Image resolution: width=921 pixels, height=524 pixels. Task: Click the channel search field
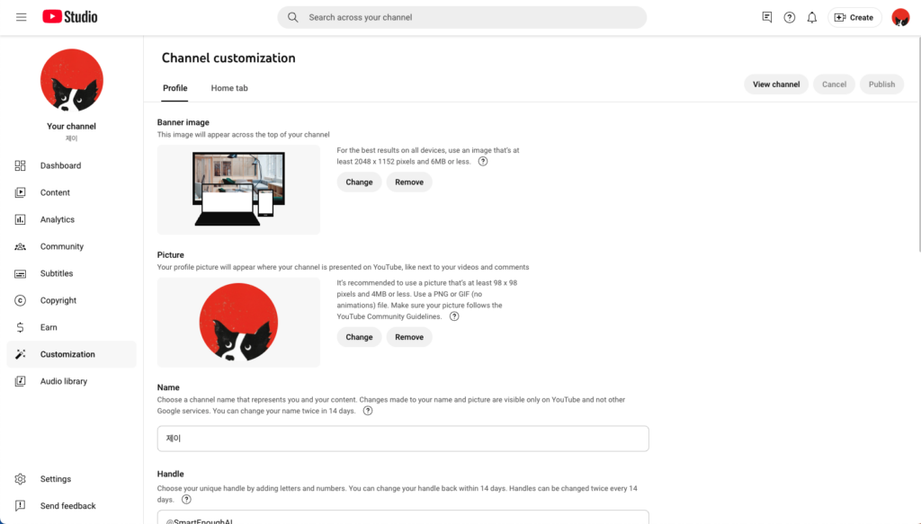(461, 18)
